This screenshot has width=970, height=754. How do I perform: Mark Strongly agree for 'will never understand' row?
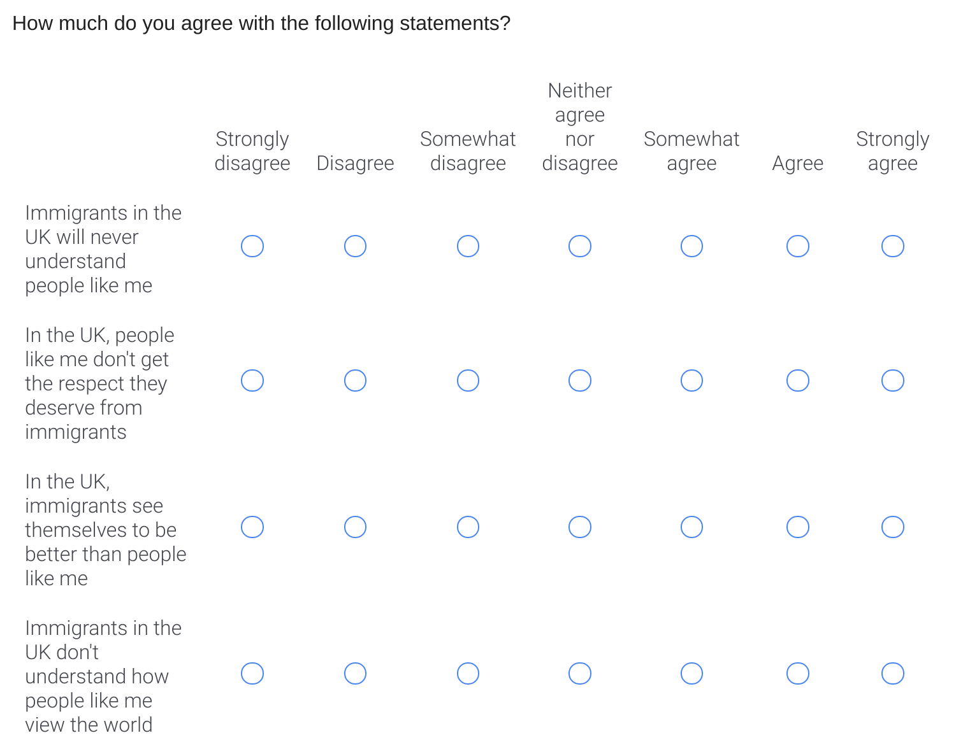coord(893,246)
